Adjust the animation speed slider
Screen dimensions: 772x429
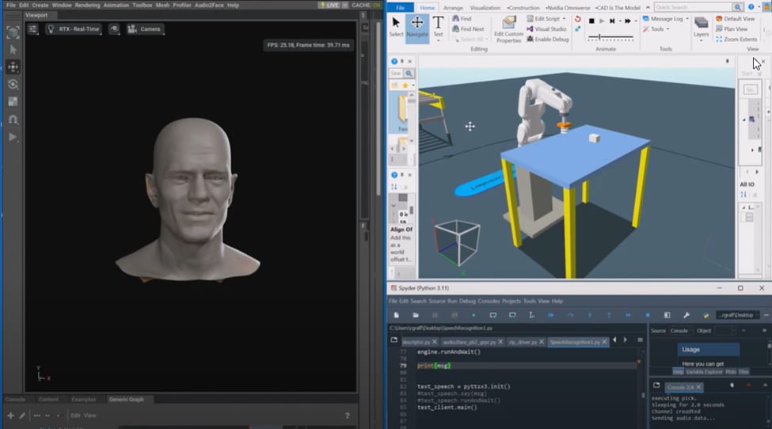point(610,37)
